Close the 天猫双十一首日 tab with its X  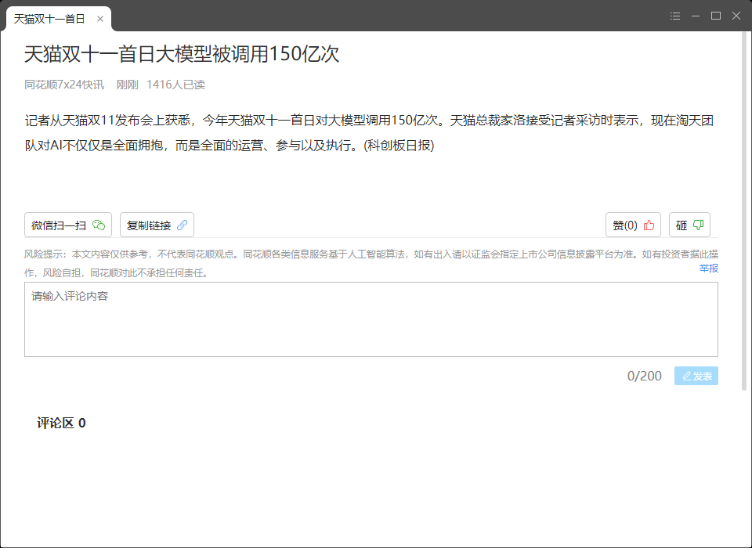coord(100,19)
